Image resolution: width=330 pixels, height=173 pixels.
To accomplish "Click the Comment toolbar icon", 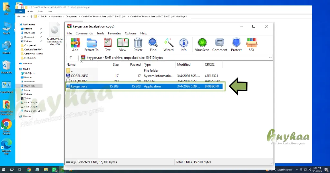I will coord(220,45).
